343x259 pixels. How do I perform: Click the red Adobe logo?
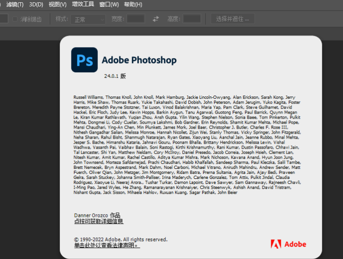(x=288, y=244)
